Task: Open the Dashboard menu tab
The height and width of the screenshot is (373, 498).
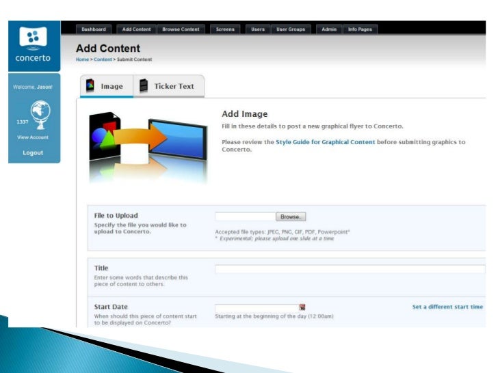Action: (94, 29)
